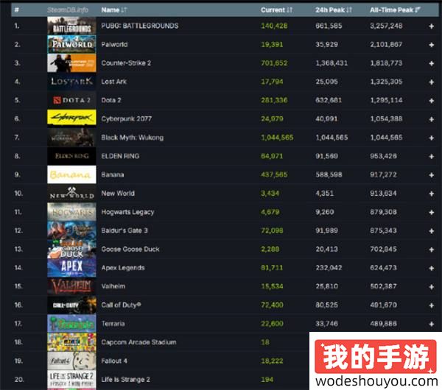Click the plus icon for Palworld
Screen dimensions: 442x390
[x=431, y=45]
